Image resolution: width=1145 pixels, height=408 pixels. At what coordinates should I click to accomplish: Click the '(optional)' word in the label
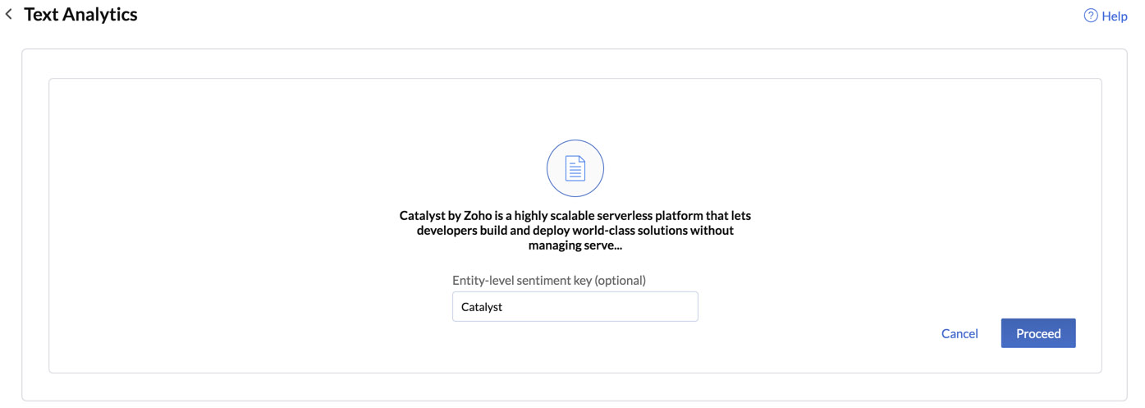(620, 280)
